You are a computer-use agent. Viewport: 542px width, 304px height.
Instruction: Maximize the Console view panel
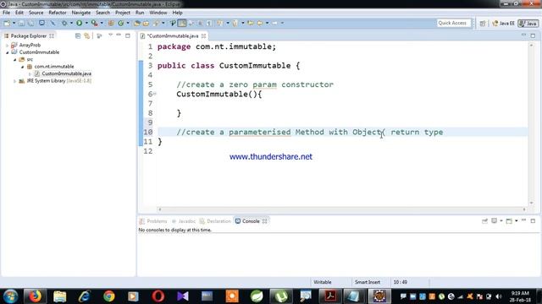click(533, 221)
